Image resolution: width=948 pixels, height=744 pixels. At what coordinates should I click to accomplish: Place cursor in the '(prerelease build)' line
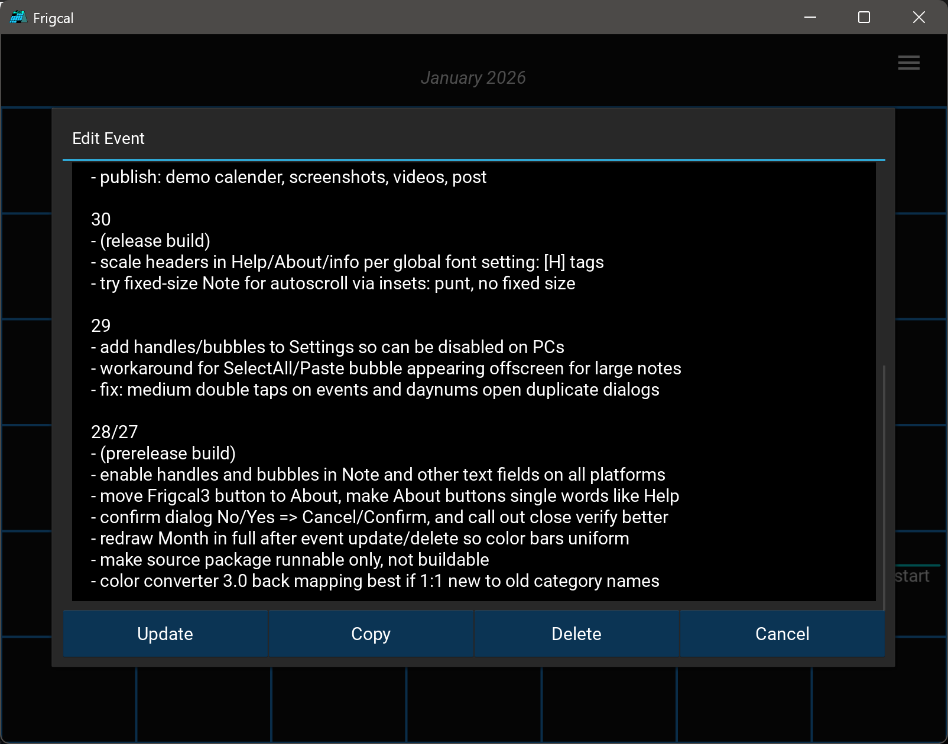[168, 453]
